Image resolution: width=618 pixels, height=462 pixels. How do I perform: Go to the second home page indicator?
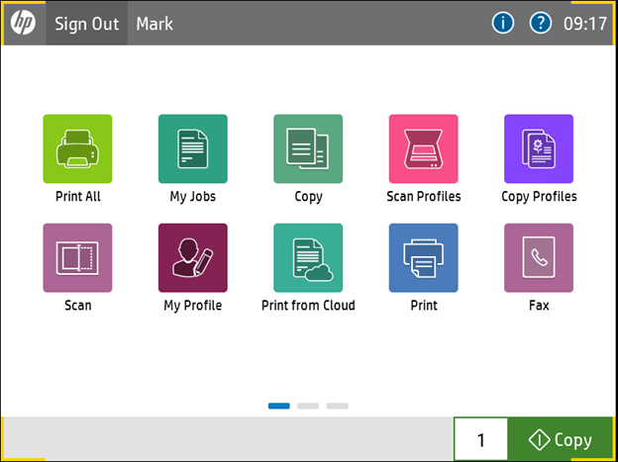[x=308, y=406]
